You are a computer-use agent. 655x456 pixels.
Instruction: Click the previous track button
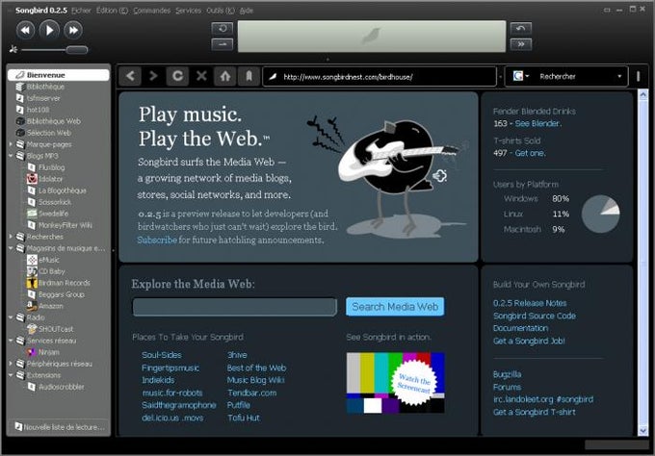point(25,31)
